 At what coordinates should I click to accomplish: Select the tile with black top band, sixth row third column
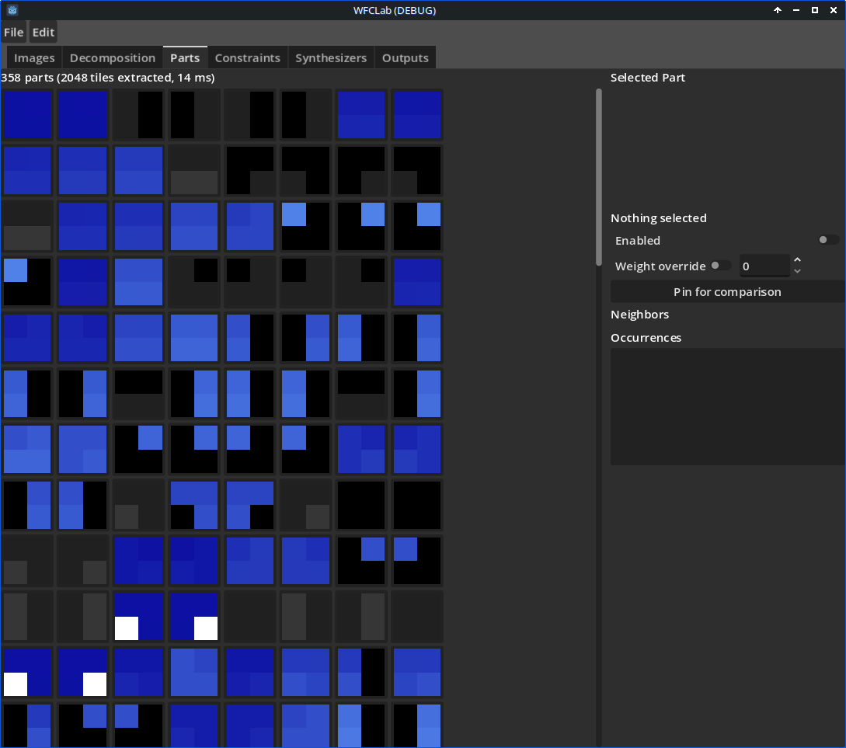(138, 394)
